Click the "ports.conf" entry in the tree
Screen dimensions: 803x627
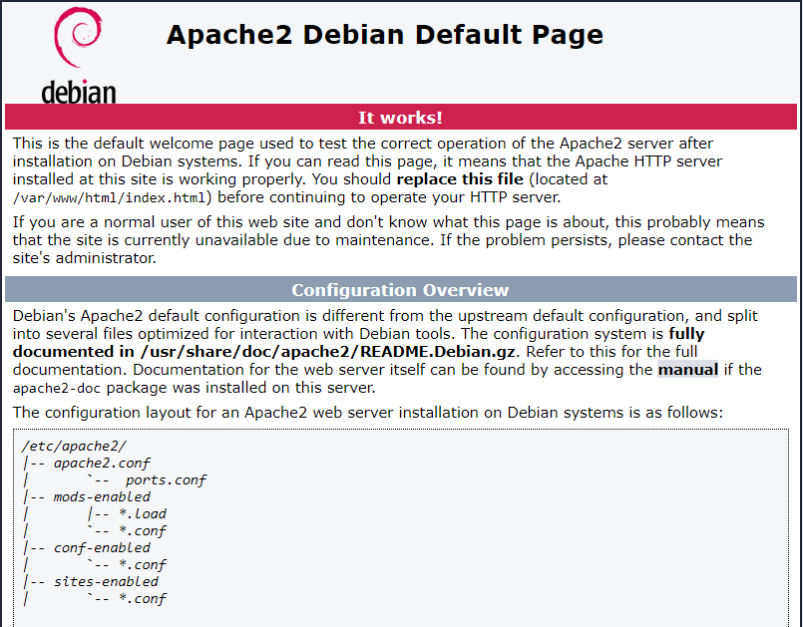(166, 479)
